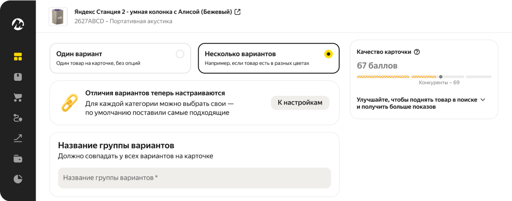Screen dimensions: 512x201
Task: Open the shopping cart orders icon
Action: 18,97
